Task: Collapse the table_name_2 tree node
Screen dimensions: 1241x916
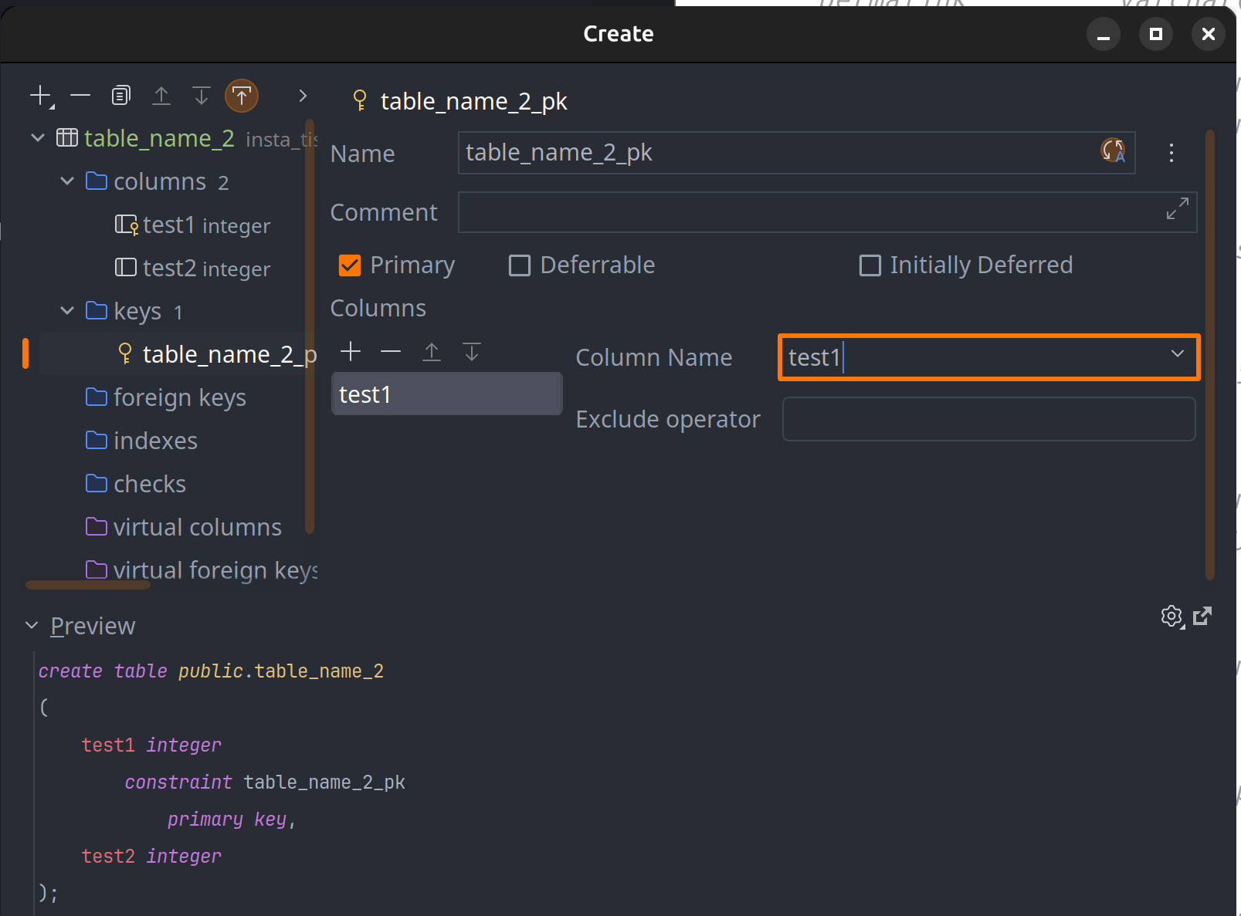Action: click(38, 138)
